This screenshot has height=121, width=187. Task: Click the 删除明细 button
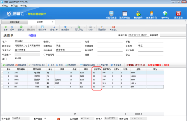tap(21, 65)
